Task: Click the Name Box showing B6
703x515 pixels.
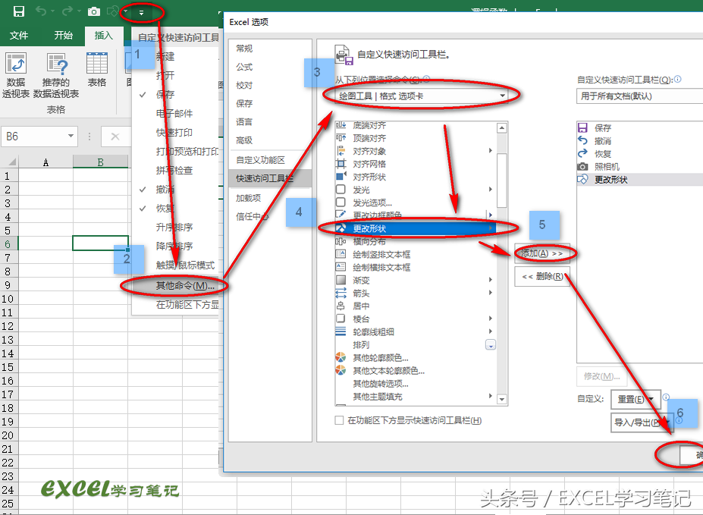Action: 35,137
